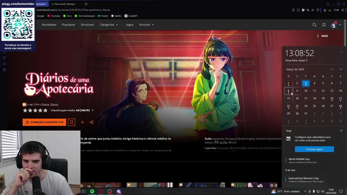Click the browser account profile icon
This screenshot has height=195, width=347.
325,10
